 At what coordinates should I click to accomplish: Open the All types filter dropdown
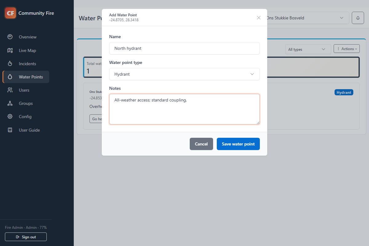pyautogui.click(x=308, y=49)
